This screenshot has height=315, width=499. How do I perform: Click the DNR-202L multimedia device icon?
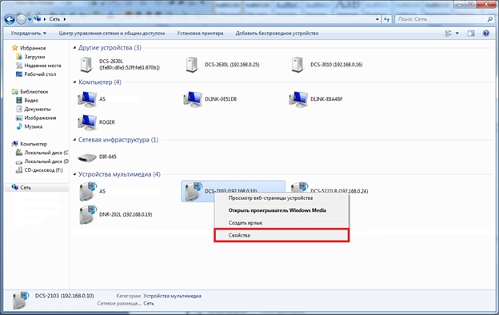(x=88, y=215)
